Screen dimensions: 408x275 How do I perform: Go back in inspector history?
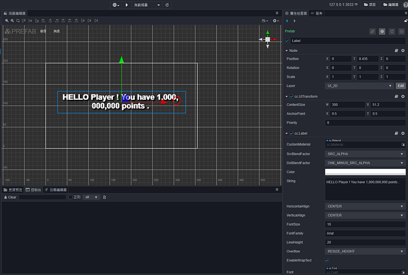point(287,21)
